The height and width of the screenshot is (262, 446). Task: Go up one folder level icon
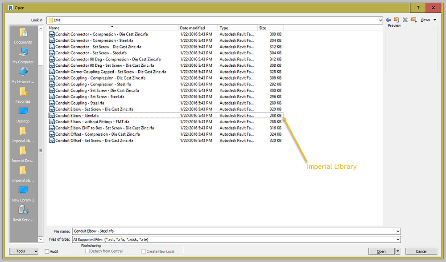[x=396, y=20]
